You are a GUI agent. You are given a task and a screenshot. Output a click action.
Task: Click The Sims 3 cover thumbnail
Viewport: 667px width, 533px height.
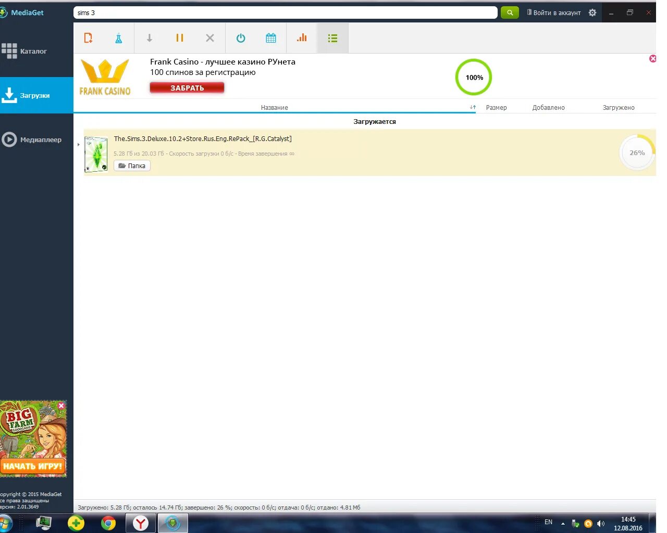(x=96, y=154)
